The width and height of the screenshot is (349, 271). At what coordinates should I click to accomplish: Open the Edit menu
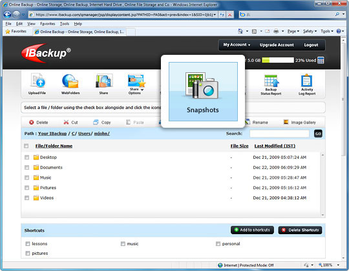click(x=19, y=23)
